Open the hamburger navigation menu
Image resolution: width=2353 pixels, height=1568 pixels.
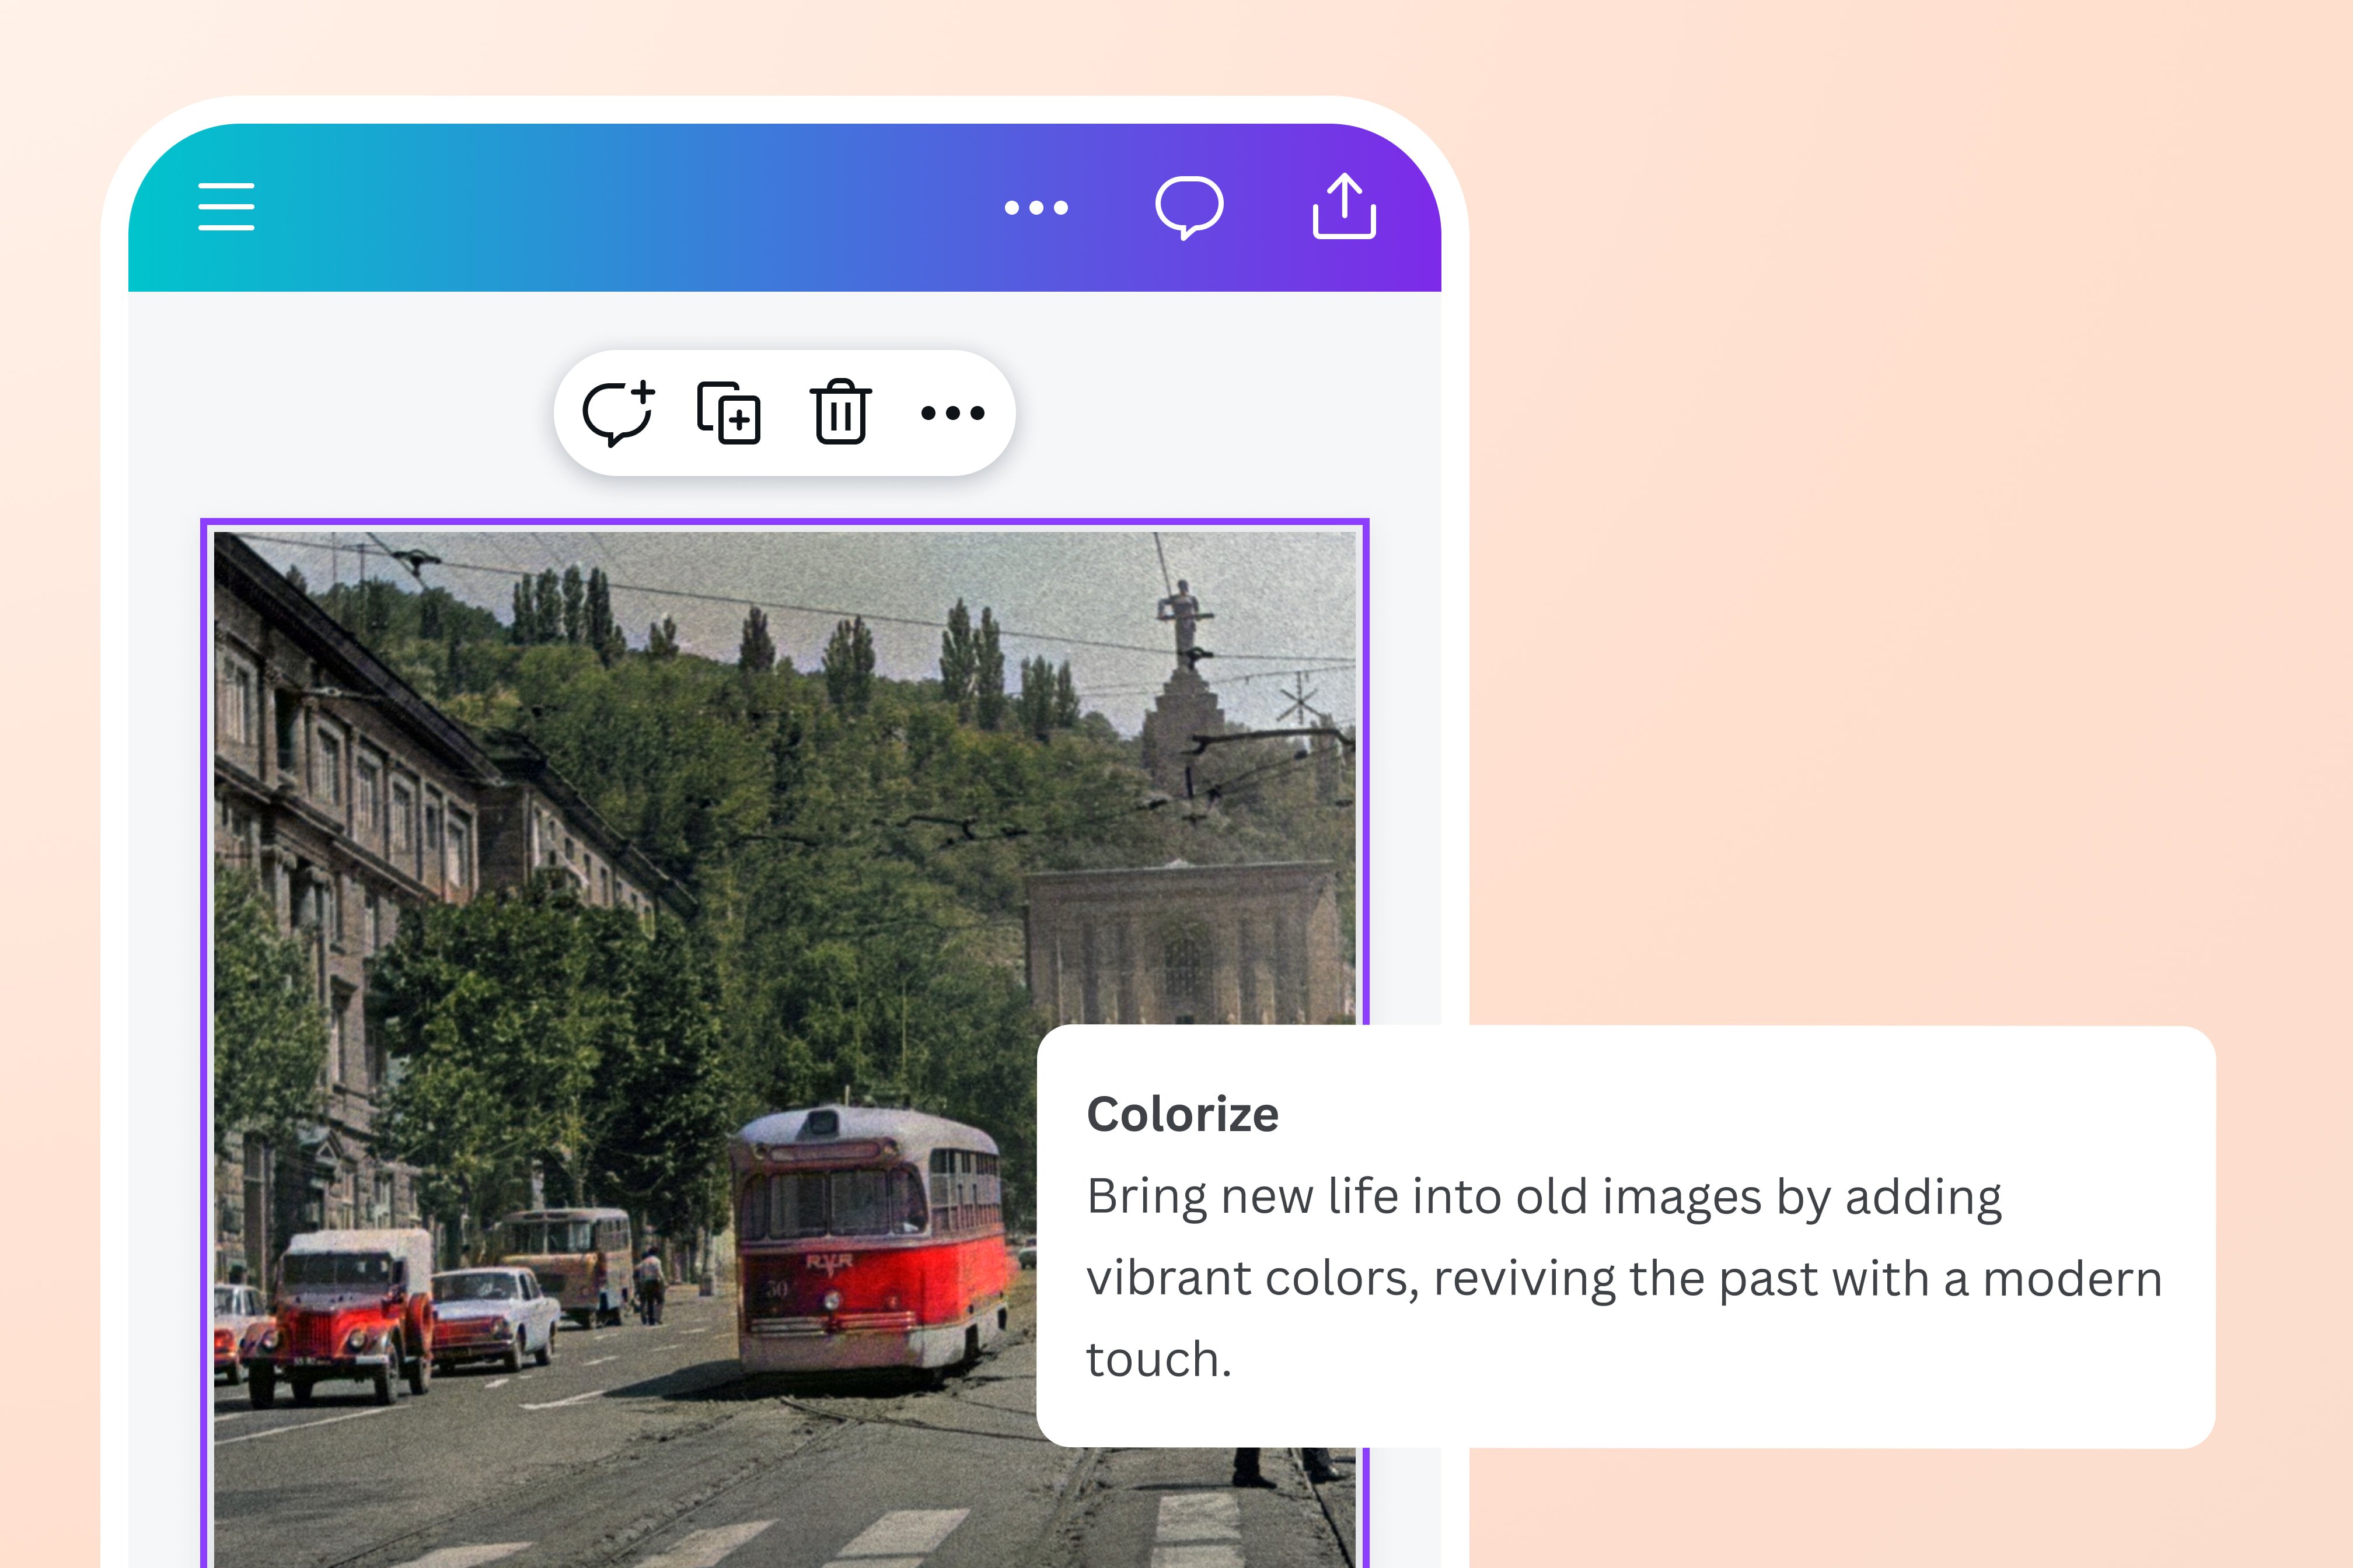225,207
